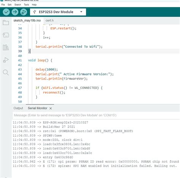The image size is (180, 178).
Task: Select the sketch_may19b.ino tab
Action: tap(27, 20)
